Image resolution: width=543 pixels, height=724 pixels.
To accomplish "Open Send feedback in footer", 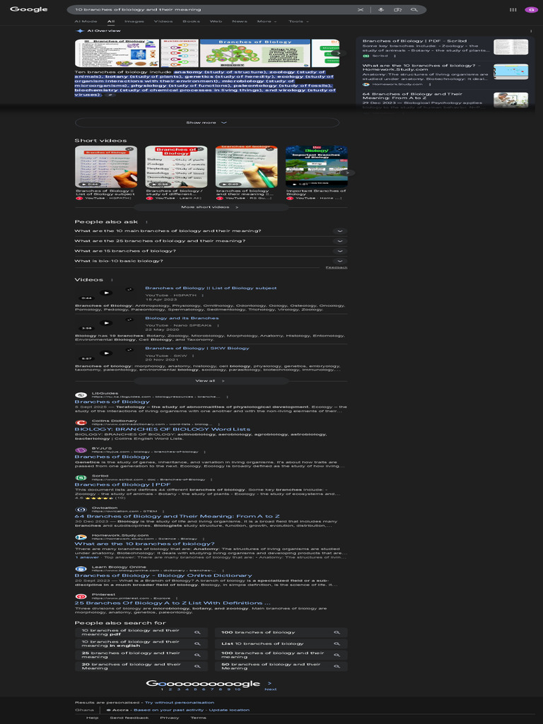I will (x=129, y=718).
